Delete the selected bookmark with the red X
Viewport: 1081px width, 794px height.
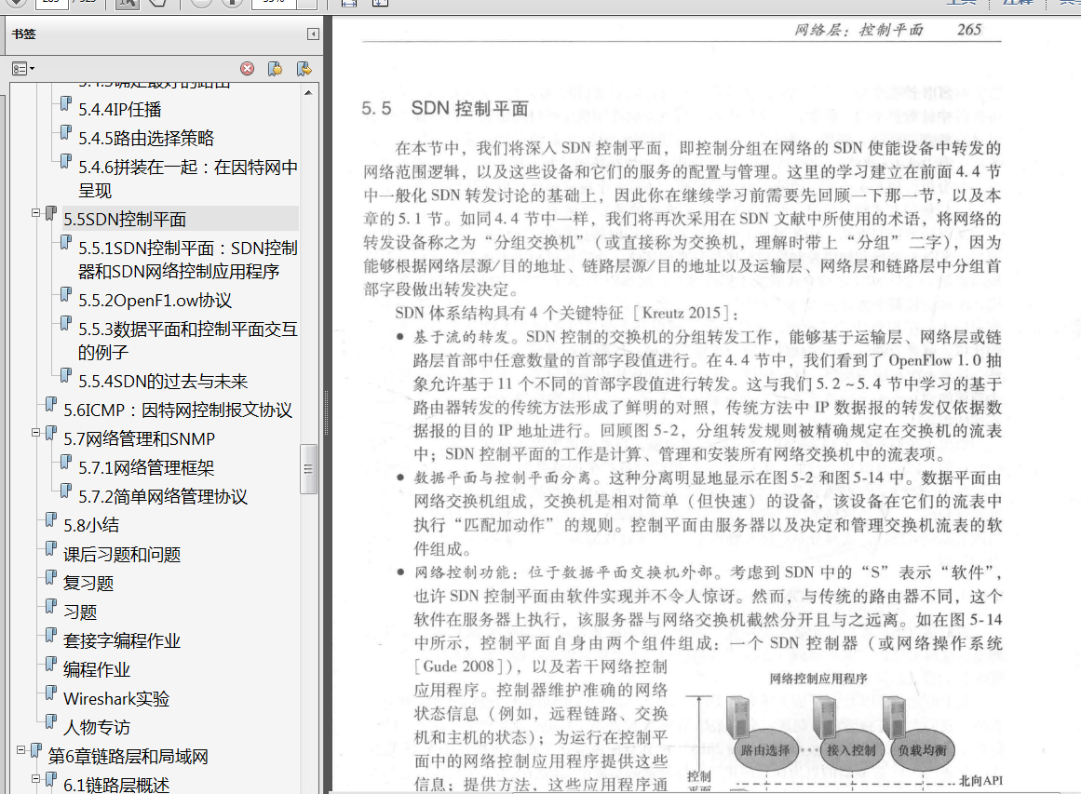[247, 69]
